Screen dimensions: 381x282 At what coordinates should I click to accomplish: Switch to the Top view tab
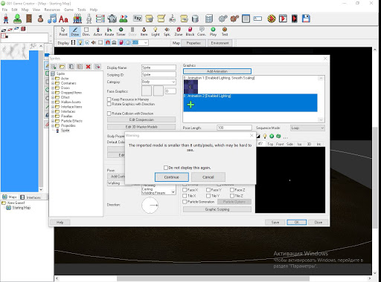click(270, 144)
